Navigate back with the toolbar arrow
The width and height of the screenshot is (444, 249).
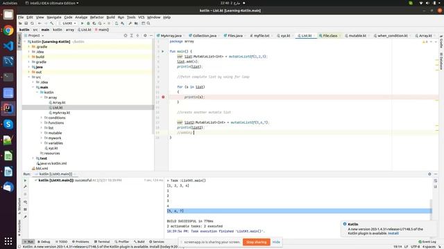click(40, 24)
